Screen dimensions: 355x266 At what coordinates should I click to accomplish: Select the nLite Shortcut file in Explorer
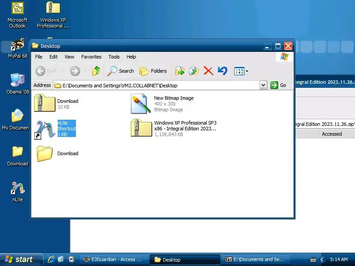[x=55, y=129]
